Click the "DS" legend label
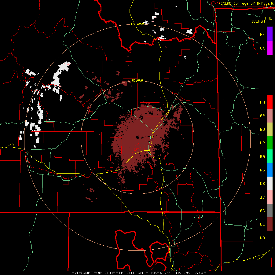Viewport: 275px width, 275px height. (x=262, y=184)
